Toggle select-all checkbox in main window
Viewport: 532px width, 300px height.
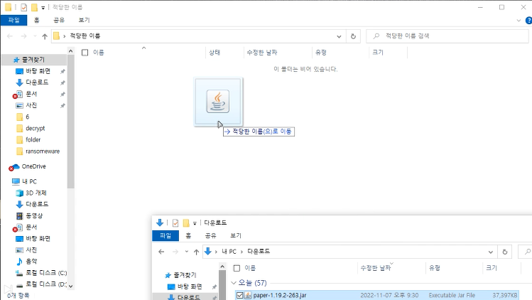point(85,53)
